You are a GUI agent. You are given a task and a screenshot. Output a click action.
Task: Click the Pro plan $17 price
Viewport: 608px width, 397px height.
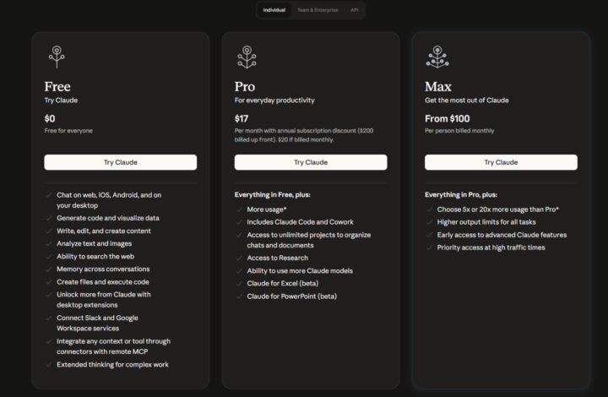pos(242,118)
